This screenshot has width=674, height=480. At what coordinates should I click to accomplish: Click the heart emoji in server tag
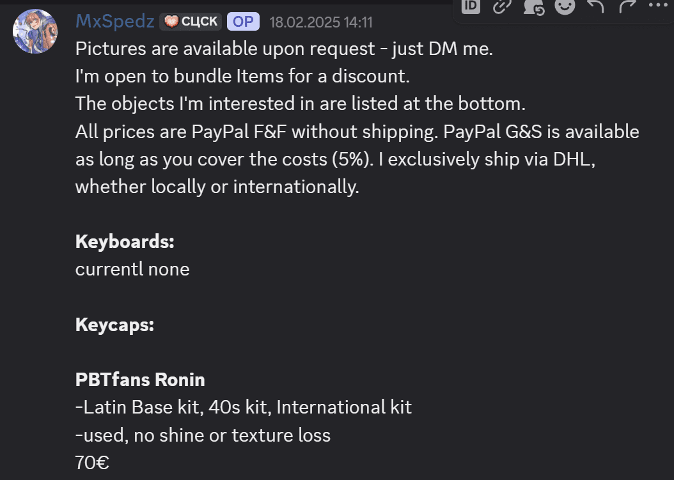point(171,22)
